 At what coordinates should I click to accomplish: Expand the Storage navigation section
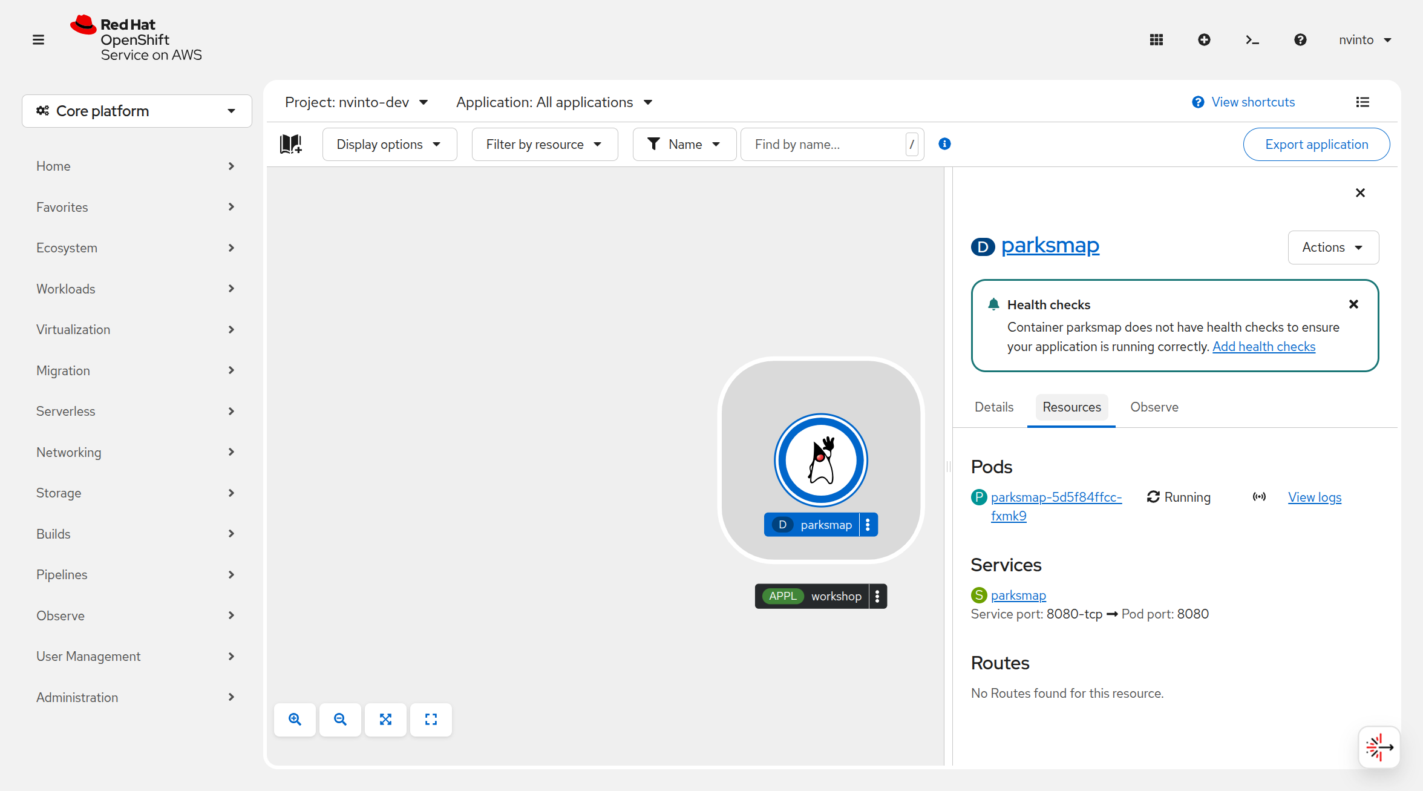pyautogui.click(x=136, y=493)
